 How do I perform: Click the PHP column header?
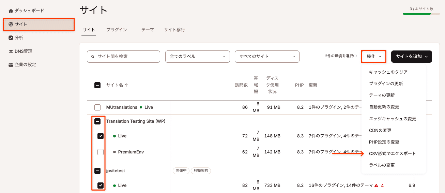299,85
